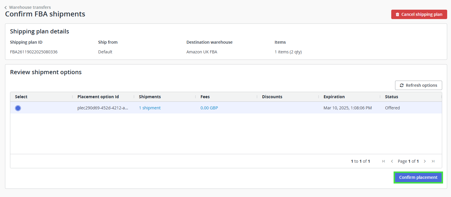This screenshot has width=451, height=197.
Task: Go to the last page
Action: pyautogui.click(x=433, y=161)
